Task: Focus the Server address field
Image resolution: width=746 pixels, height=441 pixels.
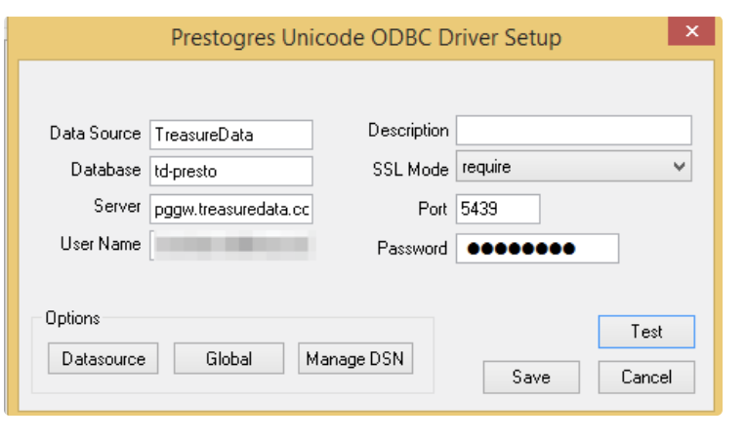Action: click(x=231, y=208)
